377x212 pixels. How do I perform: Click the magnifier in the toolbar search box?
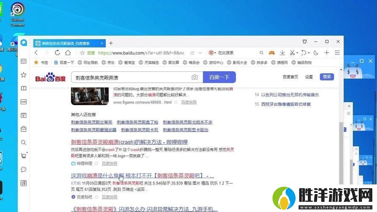[261, 53]
